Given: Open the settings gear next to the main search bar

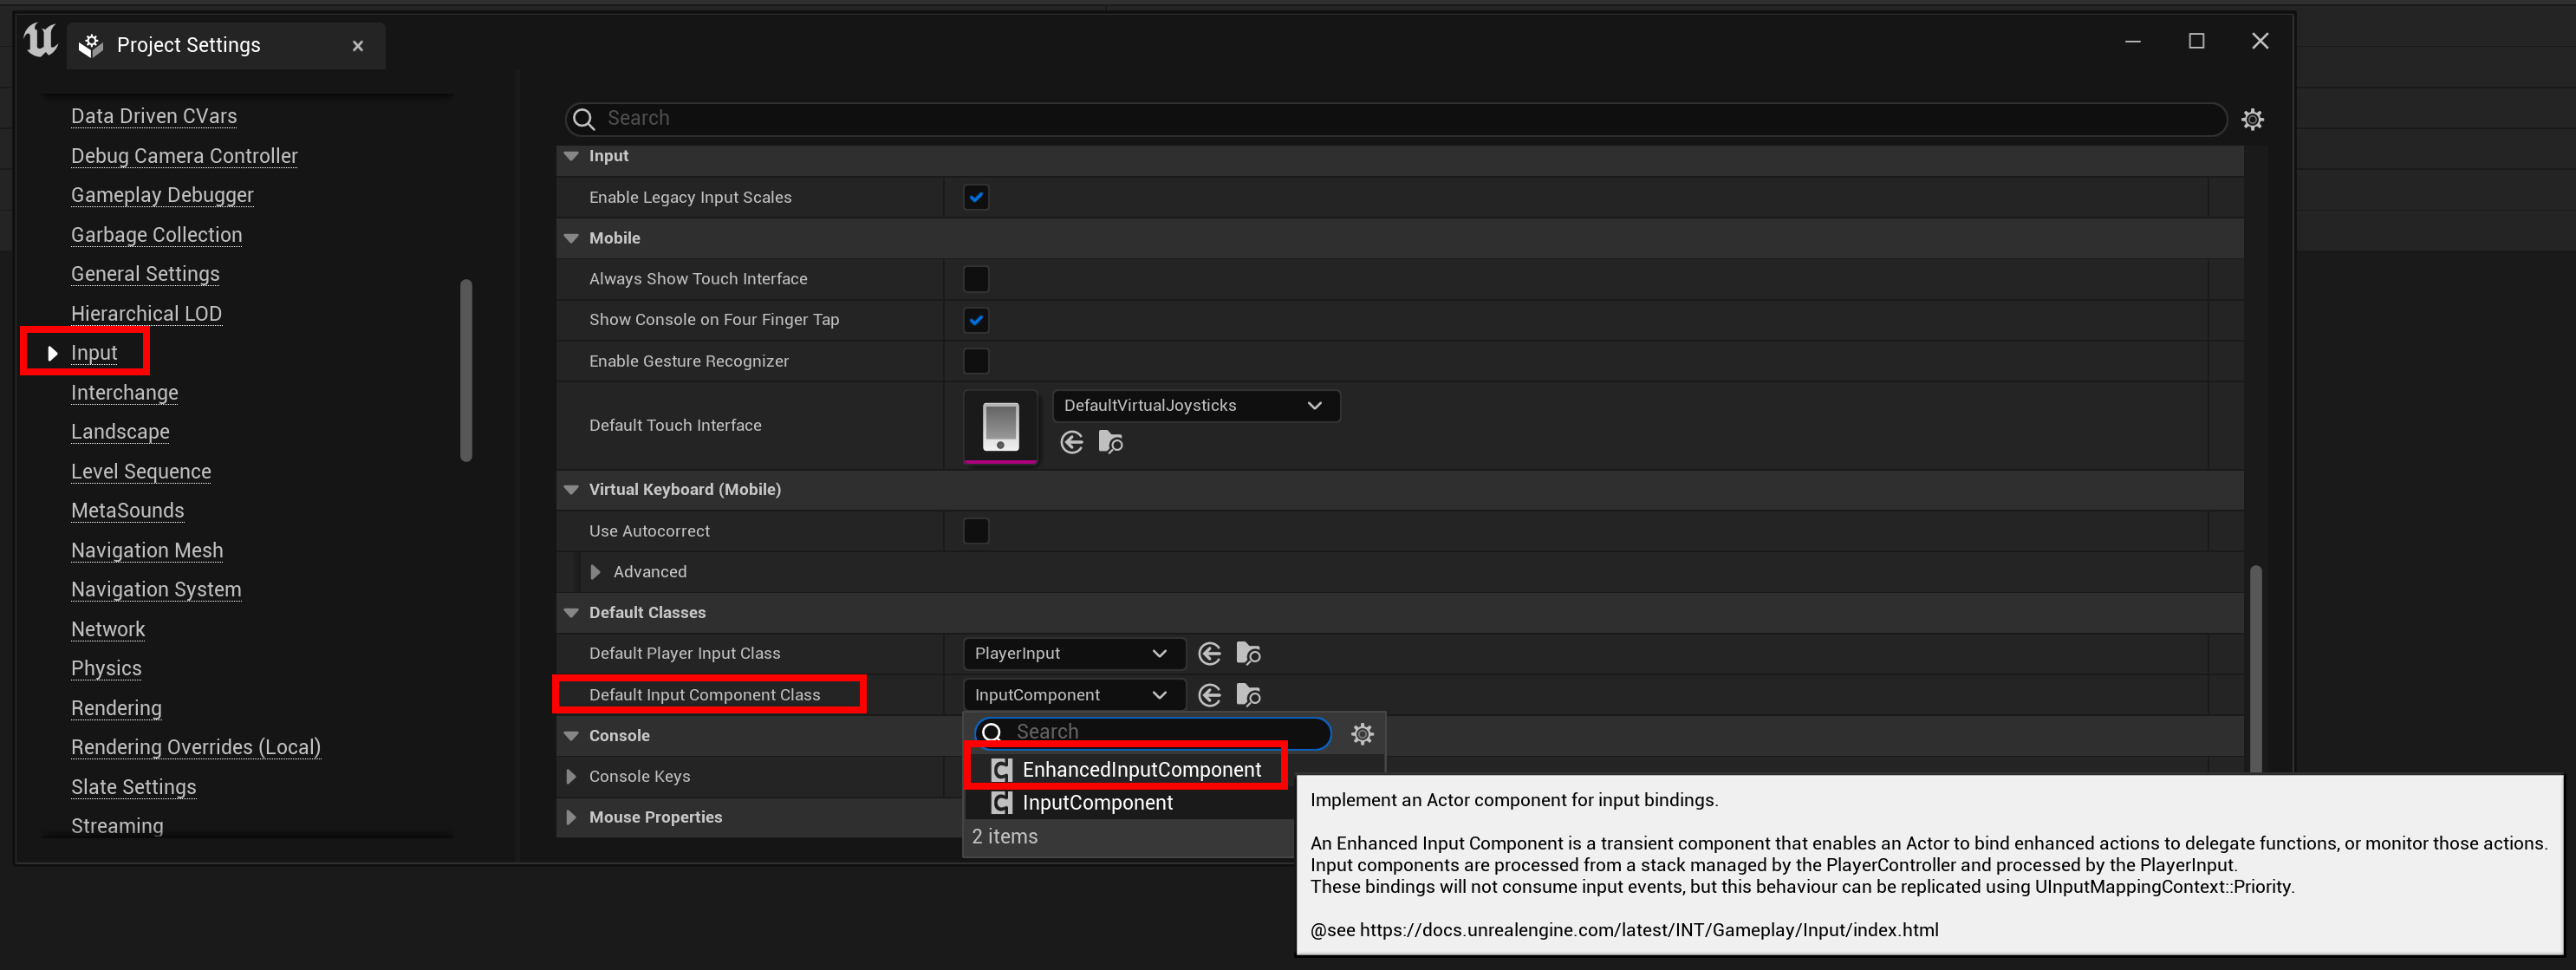Looking at the screenshot, I should click(2252, 119).
